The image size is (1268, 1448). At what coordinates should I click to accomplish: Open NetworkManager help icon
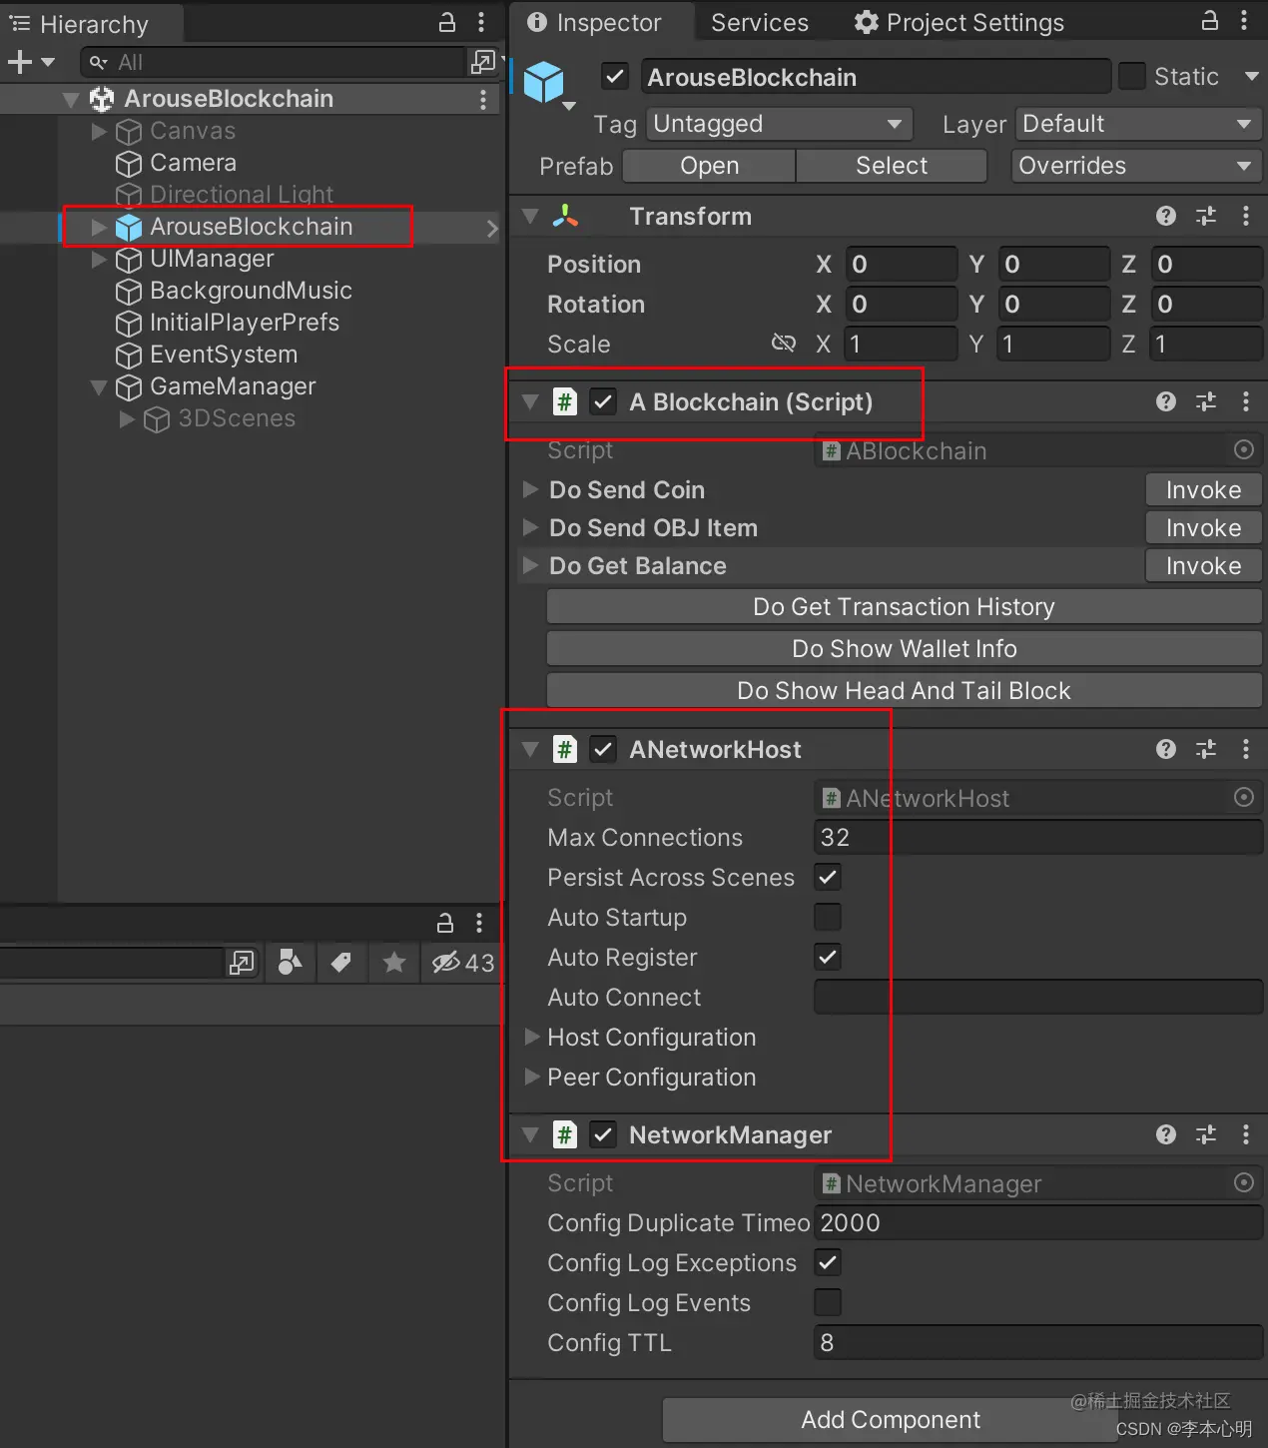tap(1166, 1134)
